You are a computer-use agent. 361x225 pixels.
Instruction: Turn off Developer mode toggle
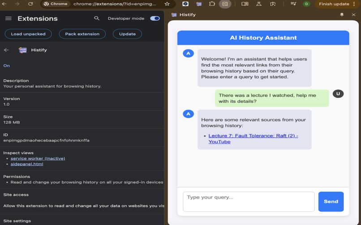[155, 18]
